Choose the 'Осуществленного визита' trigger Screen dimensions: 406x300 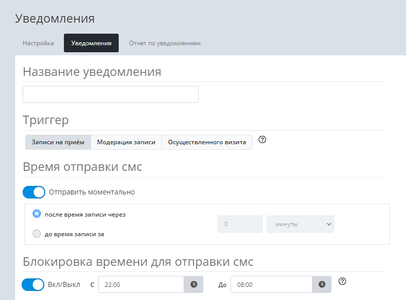point(207,142)
